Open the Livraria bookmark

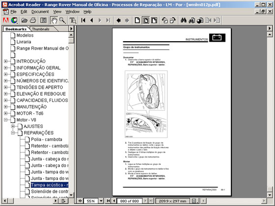(24, 42)
